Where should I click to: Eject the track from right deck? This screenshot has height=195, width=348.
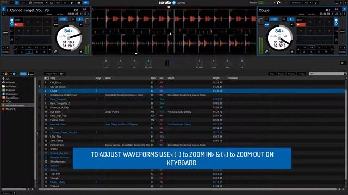coord(292,52)
